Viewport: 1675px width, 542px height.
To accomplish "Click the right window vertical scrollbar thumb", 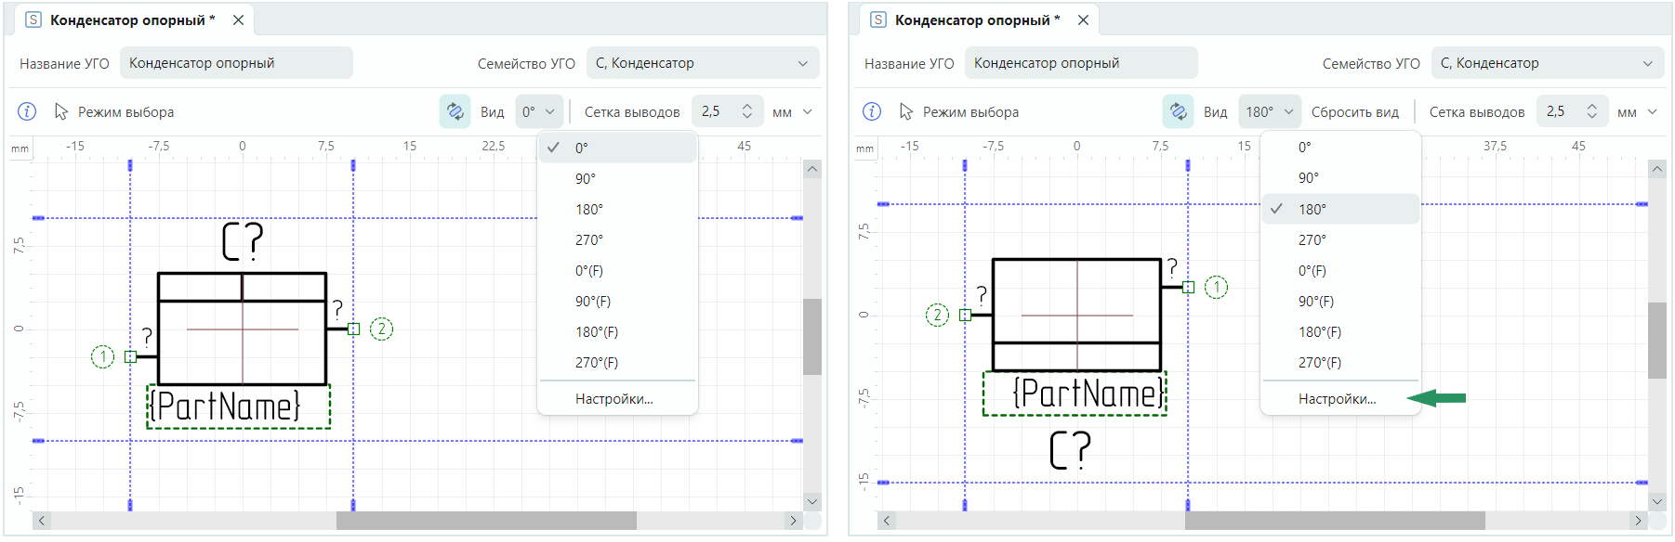I will point(1657,340).
